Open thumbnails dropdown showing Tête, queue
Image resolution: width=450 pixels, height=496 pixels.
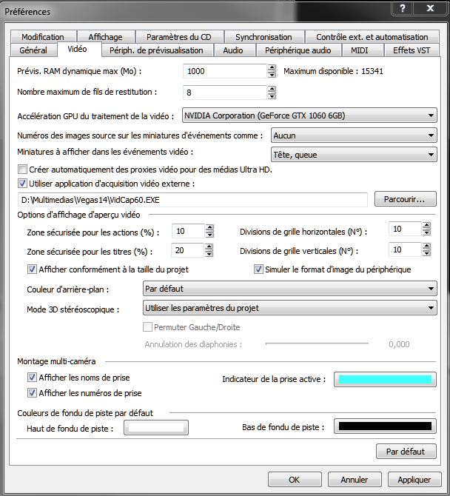pyautogui.click(x=354, y=155)
